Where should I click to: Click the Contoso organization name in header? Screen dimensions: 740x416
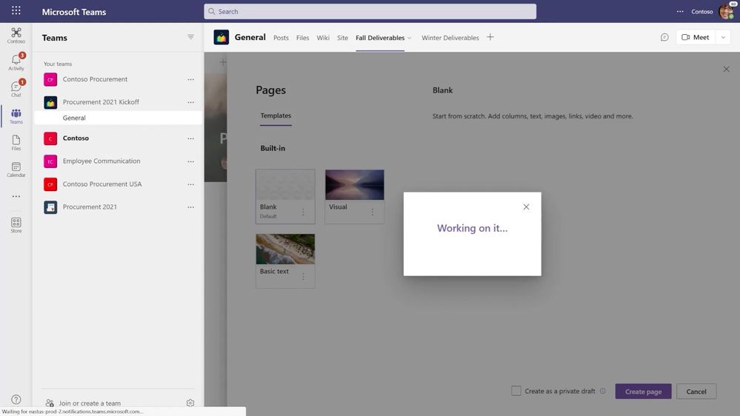[x=701, y=11]
